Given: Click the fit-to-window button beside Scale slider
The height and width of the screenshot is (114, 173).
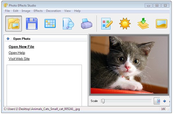Looking at the screenshot, I should (x=157, y=101).
